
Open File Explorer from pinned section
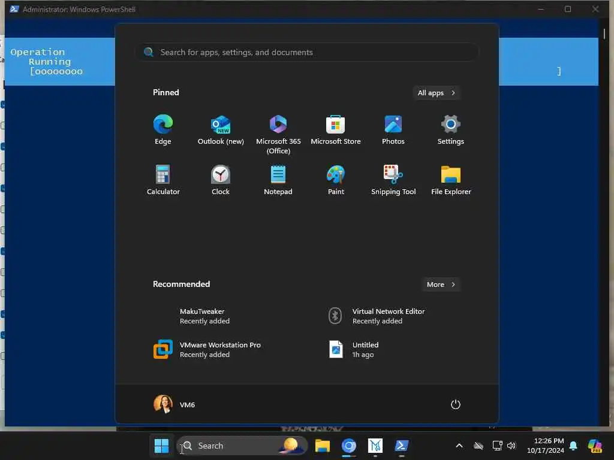[x=451, y=180]
